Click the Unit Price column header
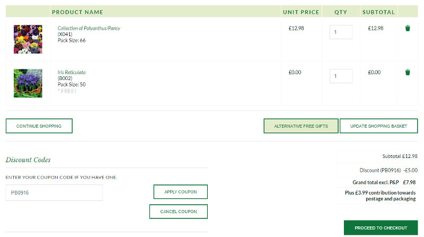Viewport: 424px width, 237px height. [x=301, y=12]
